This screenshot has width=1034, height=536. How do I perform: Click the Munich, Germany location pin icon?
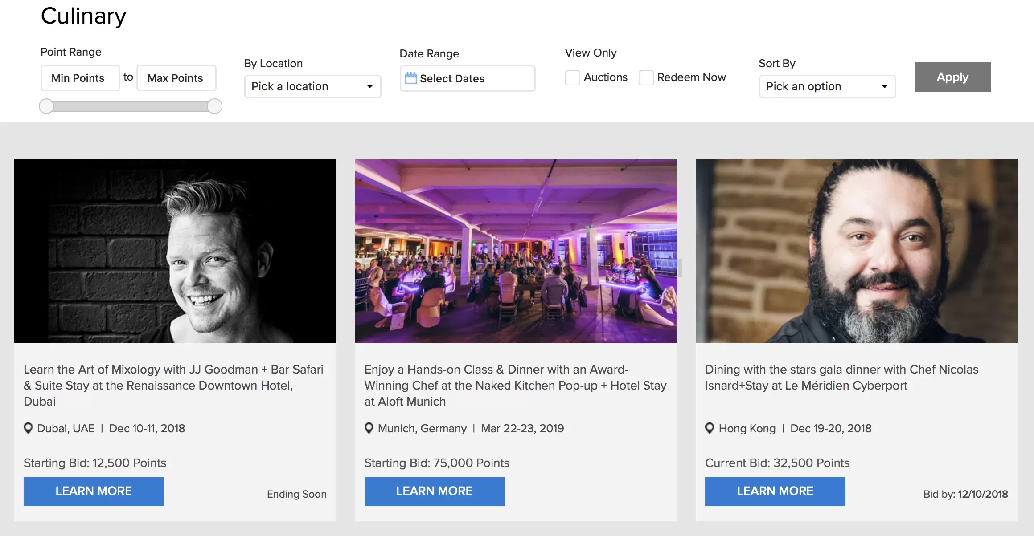coord(369,428)
